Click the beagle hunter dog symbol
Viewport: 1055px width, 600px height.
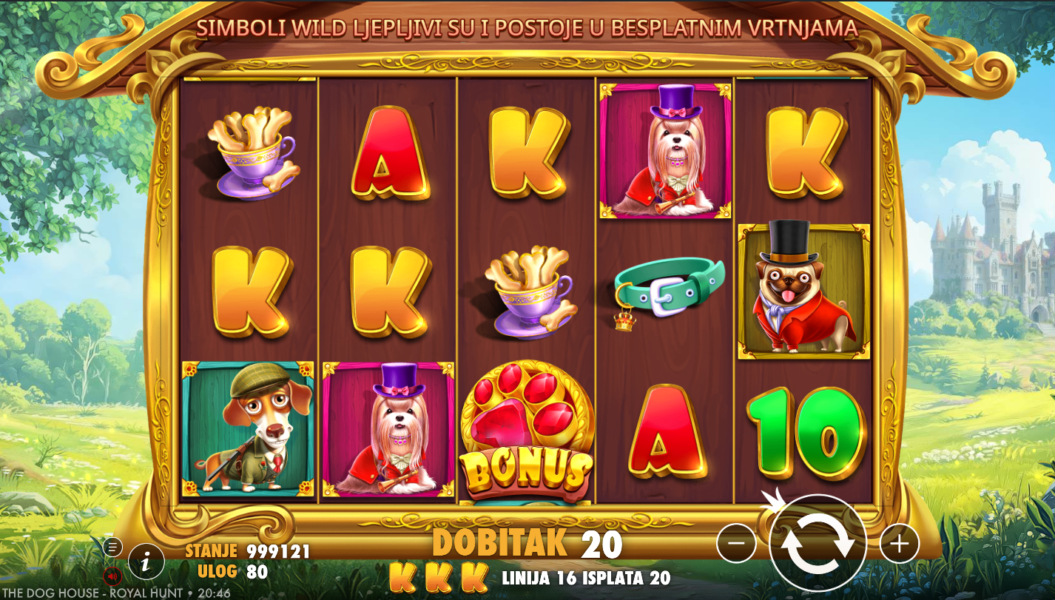pyautogui.click(x=248, y=429)
